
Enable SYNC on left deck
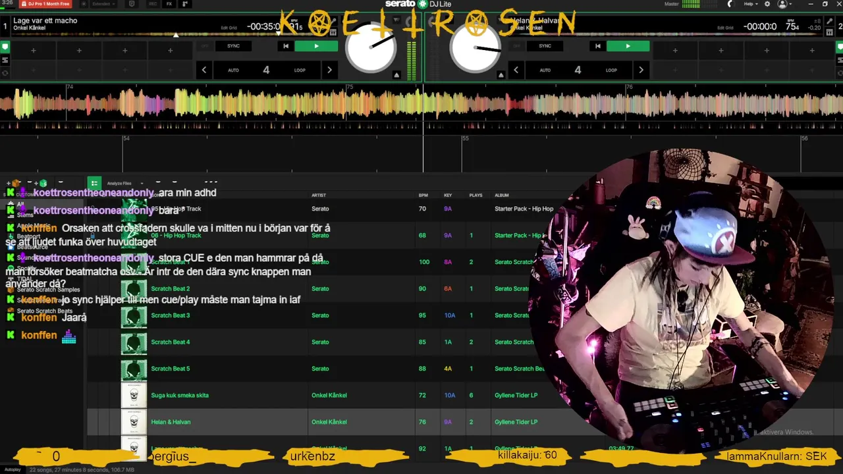[x=233, y=46]
